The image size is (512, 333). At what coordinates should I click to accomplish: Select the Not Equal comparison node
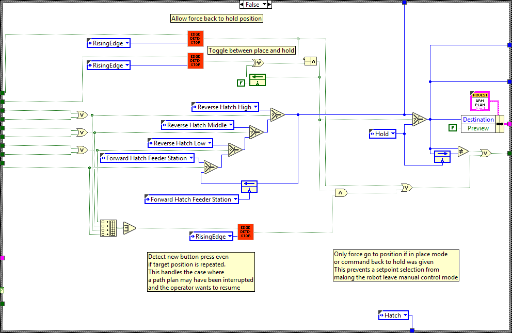463,152
